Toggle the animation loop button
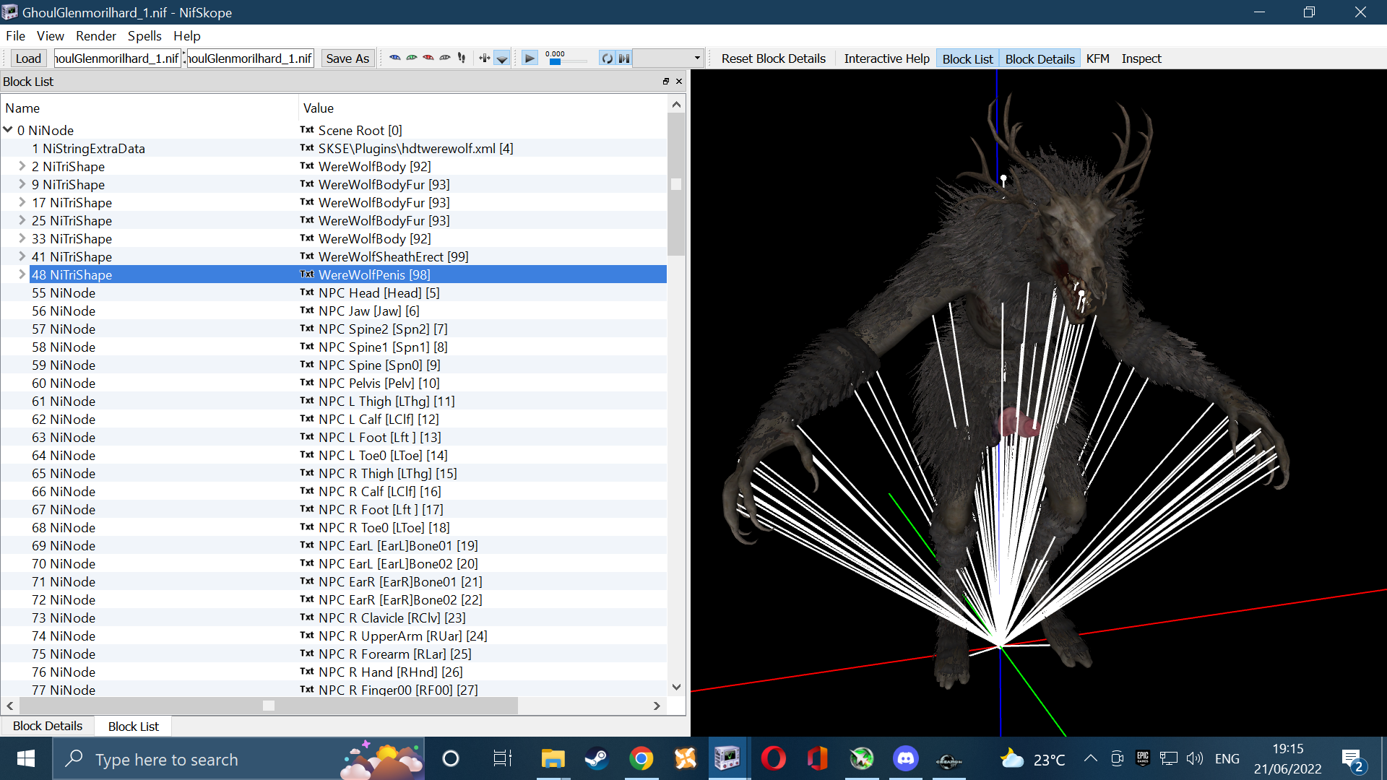This screenshot has height=780, width=1387. (607, 58)
